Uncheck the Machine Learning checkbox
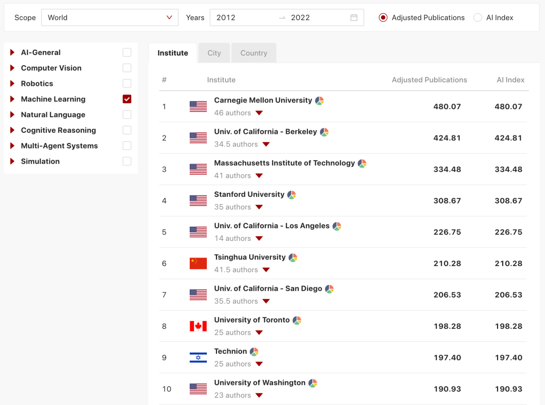This screenshot has height=405, width=545. coord(127,99)
